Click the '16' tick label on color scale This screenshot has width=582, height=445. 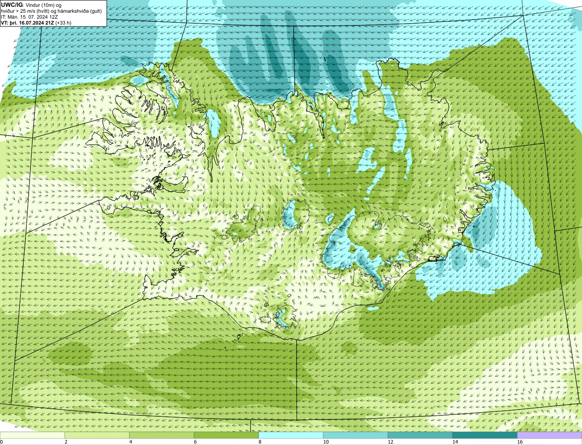click(520, 442)
